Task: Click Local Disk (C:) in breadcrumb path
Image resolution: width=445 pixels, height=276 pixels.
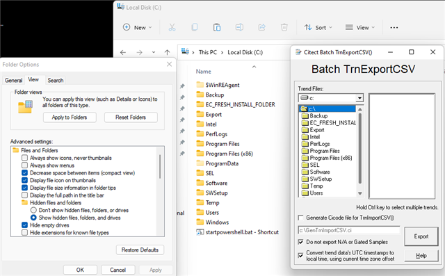Action: click(x=245, y=52)
